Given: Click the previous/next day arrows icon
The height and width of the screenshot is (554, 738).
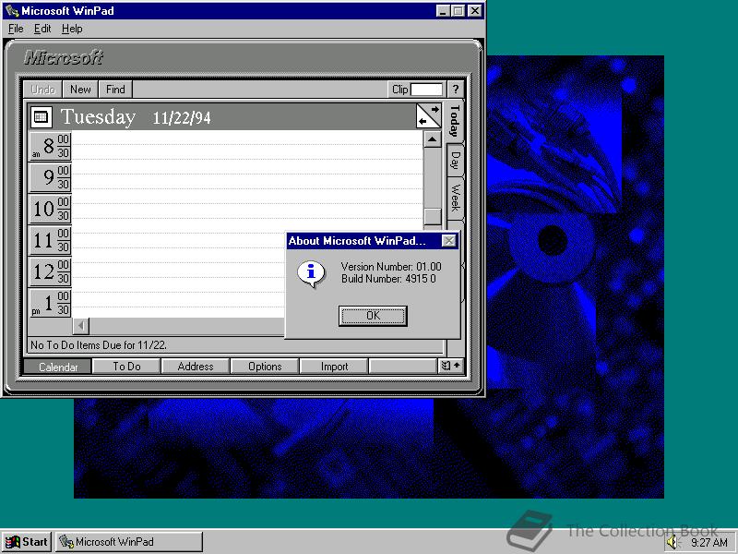Looking at the screenshot, I should 429,116.
